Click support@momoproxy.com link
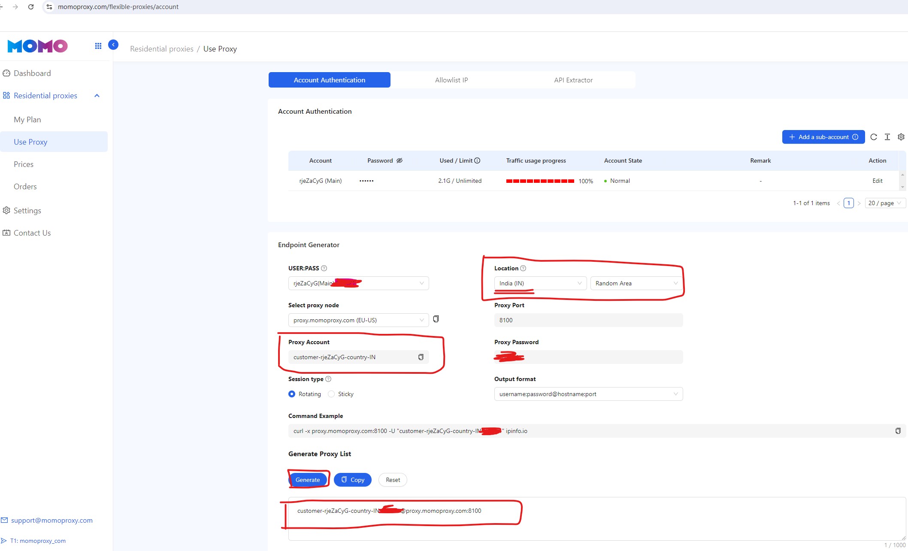908x551 pixels. [52, 520]
